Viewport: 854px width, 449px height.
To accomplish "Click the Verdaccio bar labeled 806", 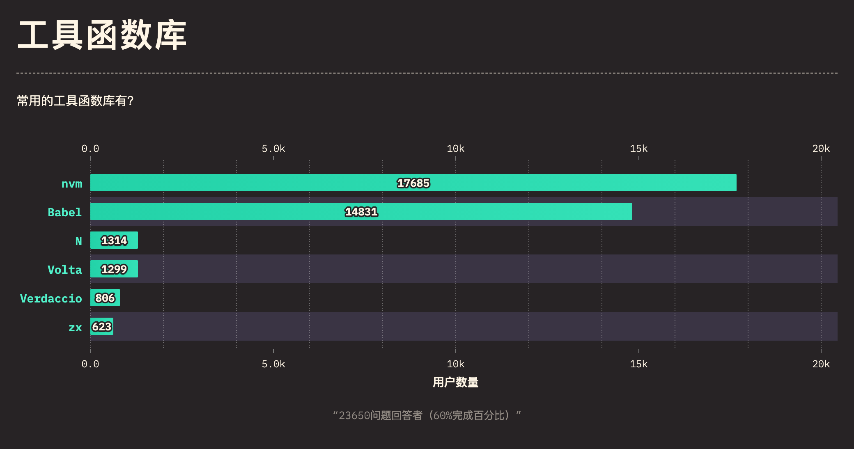I will [x=105, y=298].
